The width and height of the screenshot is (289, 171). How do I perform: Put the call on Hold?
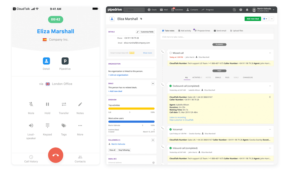coord(47,104)
